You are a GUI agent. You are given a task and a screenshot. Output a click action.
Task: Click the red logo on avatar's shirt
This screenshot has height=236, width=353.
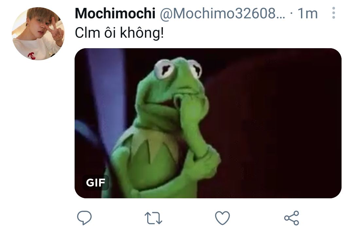[x=32, y=55]
